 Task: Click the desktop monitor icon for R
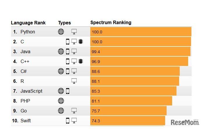coord(74,81)
